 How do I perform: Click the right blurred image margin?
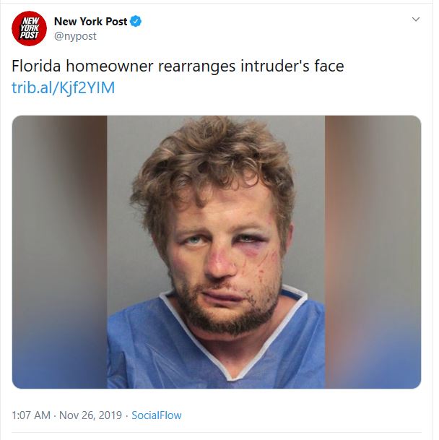point(373,252)
